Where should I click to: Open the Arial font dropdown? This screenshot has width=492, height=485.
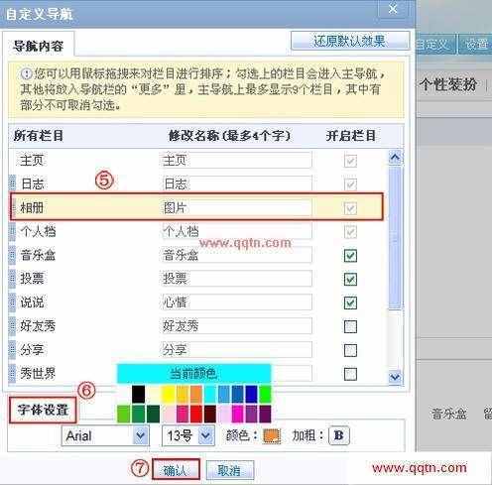[105, 435]
